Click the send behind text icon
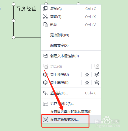 click(x=87, y=82)
